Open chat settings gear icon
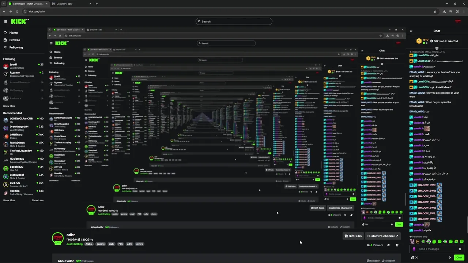The width and height of the screenshot is (468, 263). click(450, 258)
